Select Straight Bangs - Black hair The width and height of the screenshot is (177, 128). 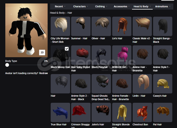163,26
